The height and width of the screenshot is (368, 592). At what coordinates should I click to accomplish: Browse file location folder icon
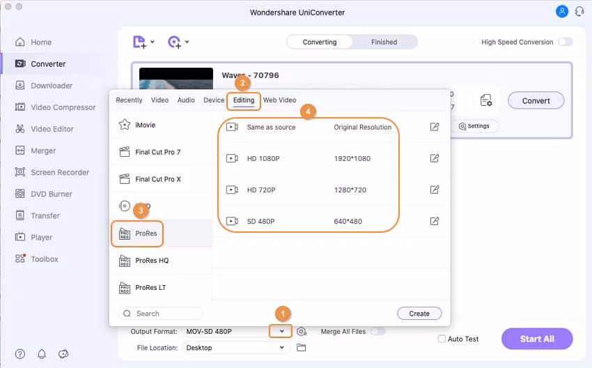pyautogui.click(x=302, y=348)
